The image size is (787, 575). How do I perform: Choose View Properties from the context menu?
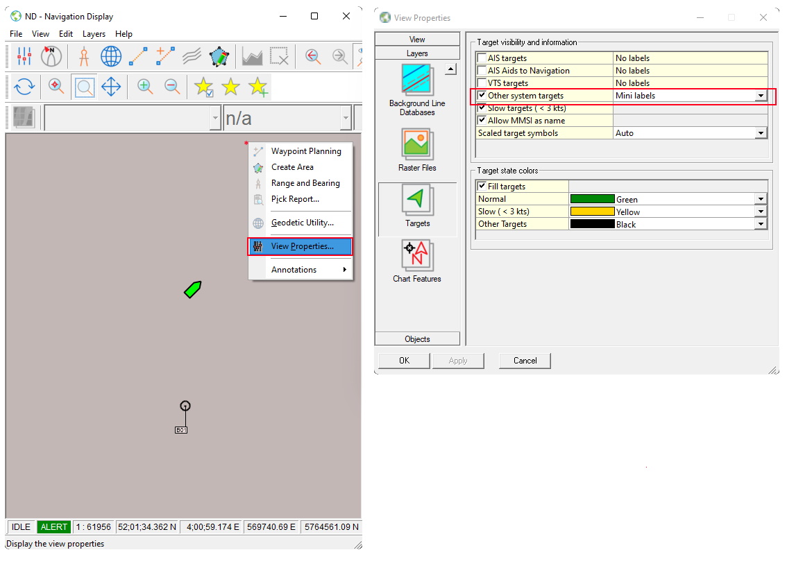point(301,246)
